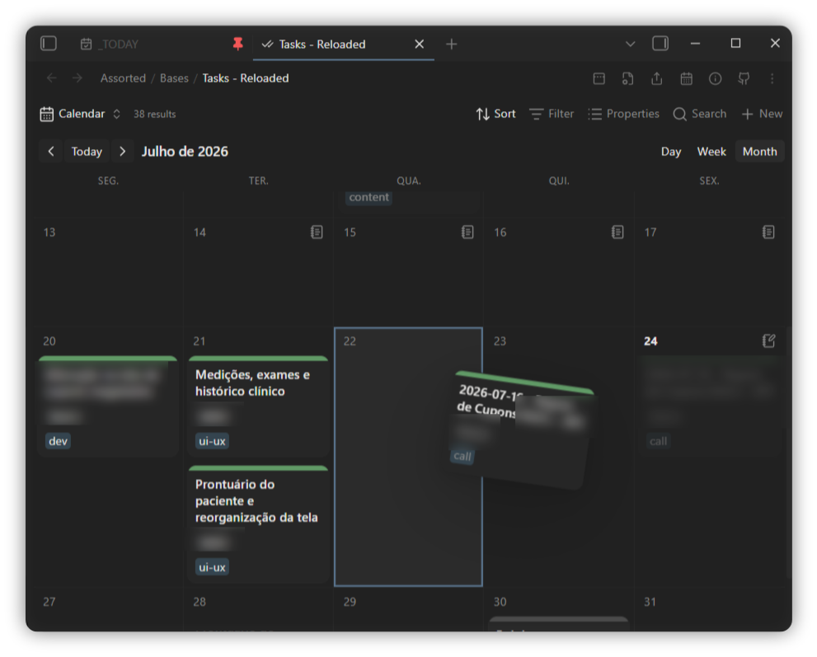Open daily note icon on day 16

click(617, 232)
